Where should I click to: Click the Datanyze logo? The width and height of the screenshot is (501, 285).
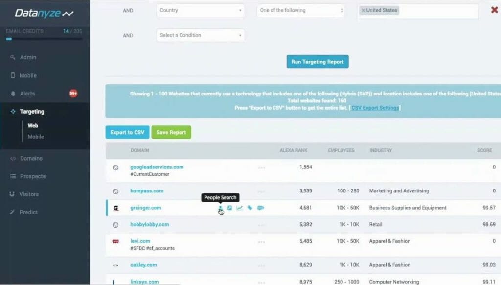click(x=44, y=13)
